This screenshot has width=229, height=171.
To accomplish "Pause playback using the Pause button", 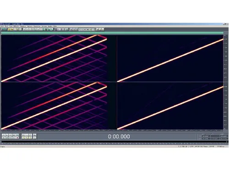I will tap(10, 135).
